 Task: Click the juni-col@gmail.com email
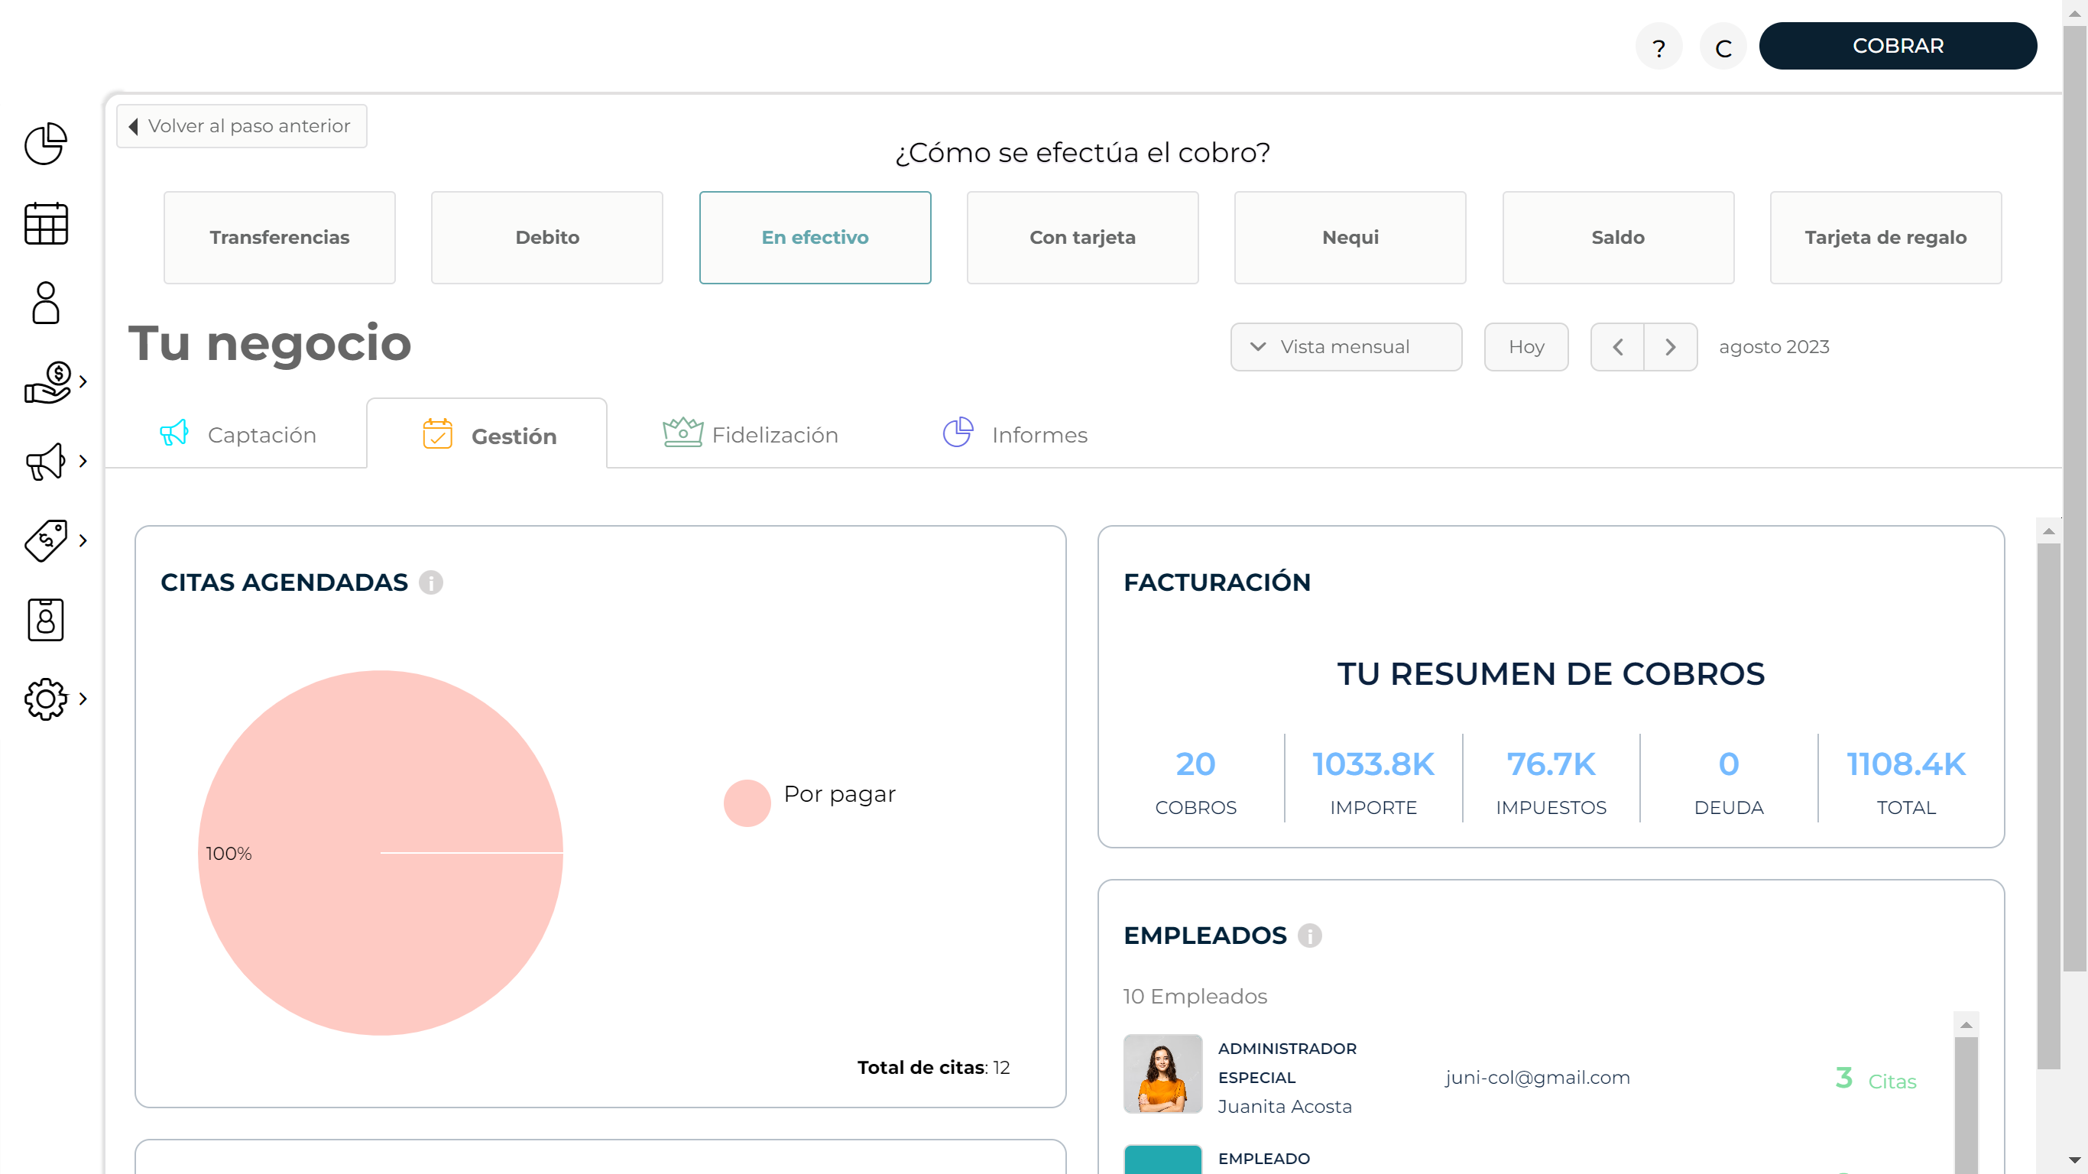(1538, 1077)
